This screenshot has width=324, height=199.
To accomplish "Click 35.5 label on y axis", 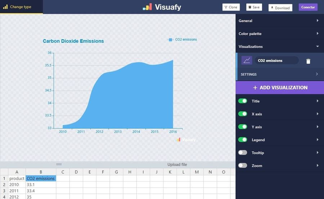I will [x=48, y=65].
